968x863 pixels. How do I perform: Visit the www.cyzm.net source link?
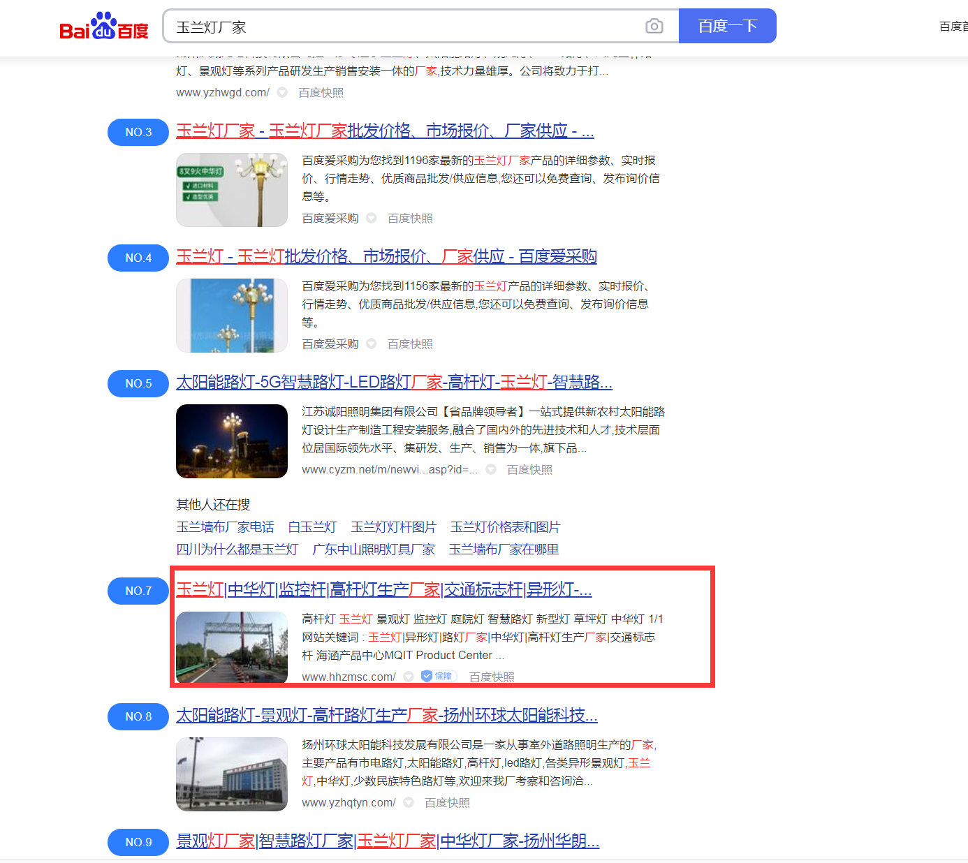pyautogui.click(x=390, y=470)
